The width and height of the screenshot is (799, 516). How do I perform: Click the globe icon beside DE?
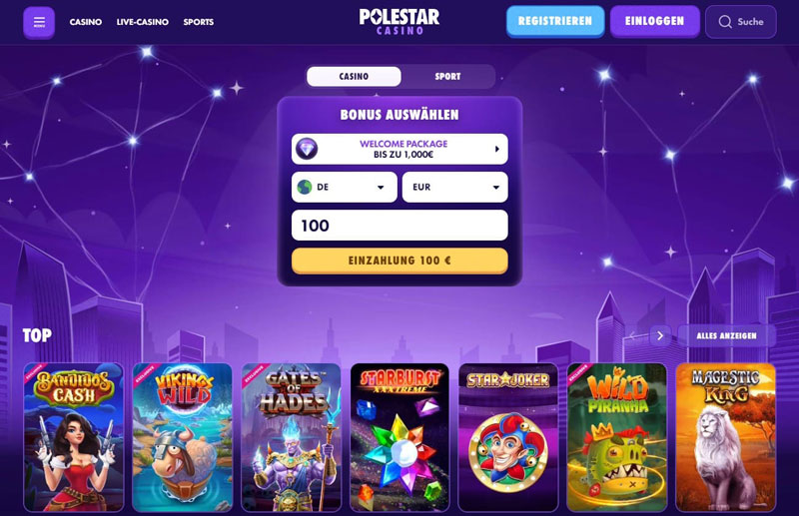tap(305, 187)
